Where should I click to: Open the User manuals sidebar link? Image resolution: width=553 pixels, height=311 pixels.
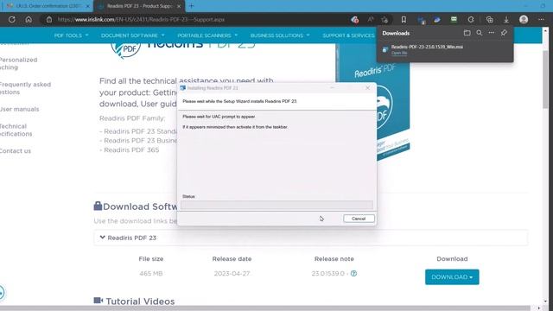point(19,109)
